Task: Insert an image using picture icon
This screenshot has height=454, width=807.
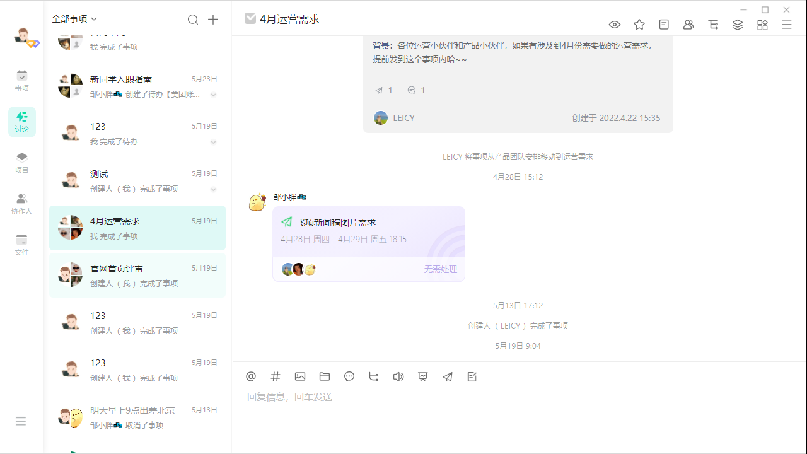Action: (x=300, y=376)
